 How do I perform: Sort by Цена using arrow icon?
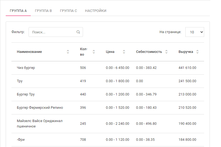[x=124, y=52]
